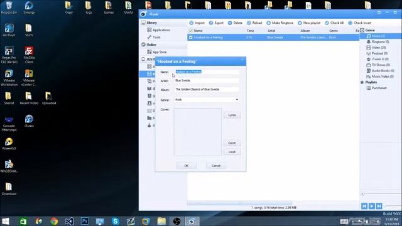This screenshot has width=402, height=226.
Task: Open the Windows Start button
Action: [x=6, y=221]
